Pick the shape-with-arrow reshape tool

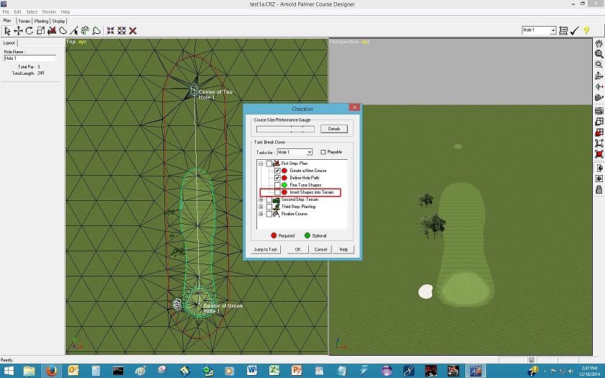[97, 31]
